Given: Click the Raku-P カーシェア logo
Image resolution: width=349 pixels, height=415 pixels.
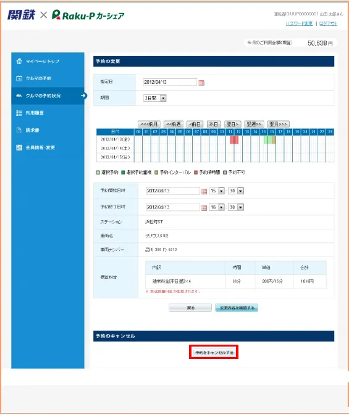Looking at the screenshot, I should click(88, 15).
